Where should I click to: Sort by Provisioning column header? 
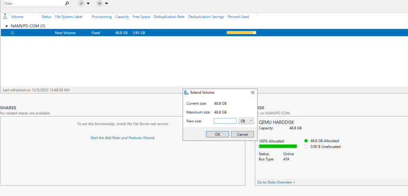(x=101, y=17)
